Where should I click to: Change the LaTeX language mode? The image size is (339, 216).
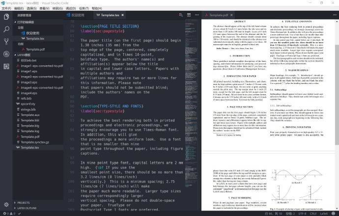coord(324,214)
